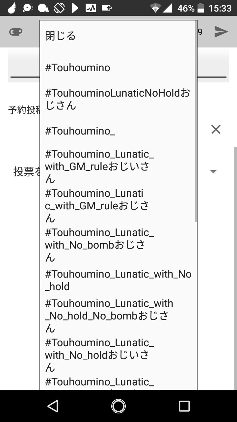Viewport: 237px width, 422px height.
Task: Select #Touhoumino_Lunatic_with_No_hold hashtag
Action: (118, 280)
